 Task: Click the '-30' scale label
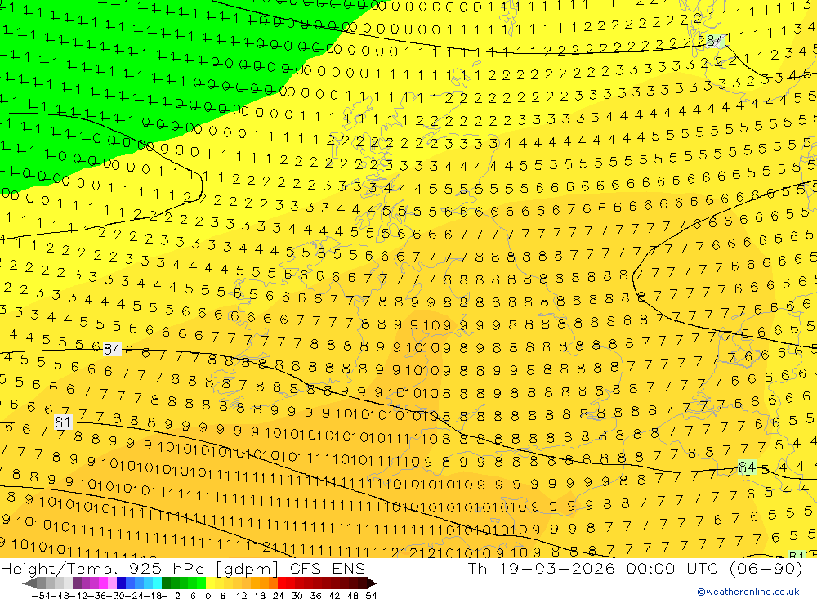[x=117, y=596]
